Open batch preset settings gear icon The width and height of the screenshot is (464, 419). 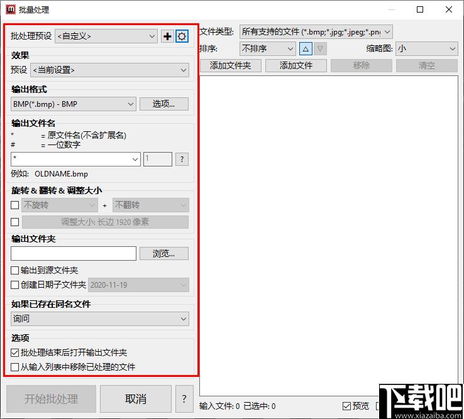pos(182,36)
